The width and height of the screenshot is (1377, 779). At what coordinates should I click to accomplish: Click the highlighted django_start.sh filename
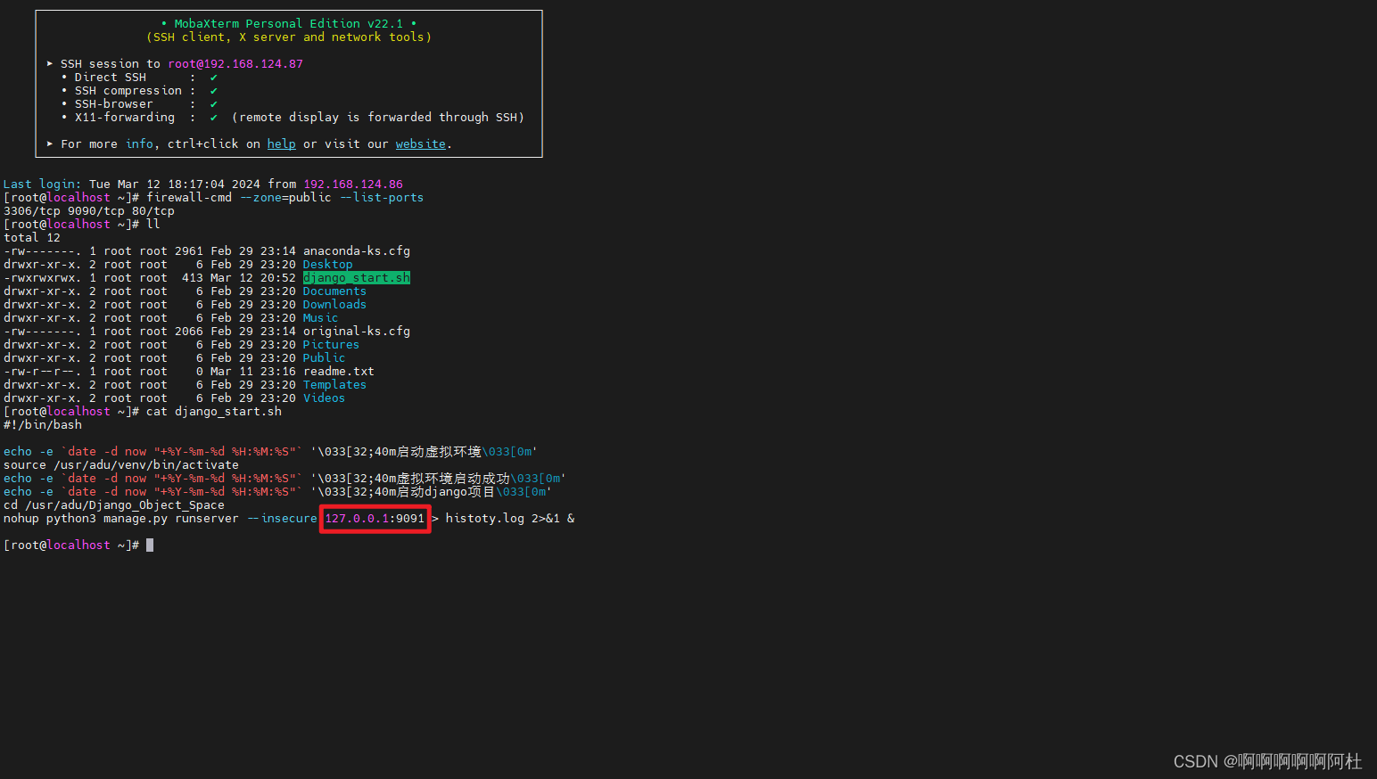(x=356, y=277)
